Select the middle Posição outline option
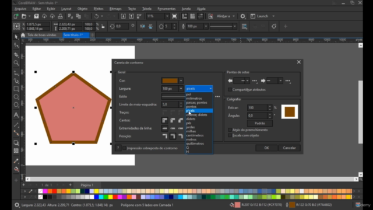 [173, 136]
